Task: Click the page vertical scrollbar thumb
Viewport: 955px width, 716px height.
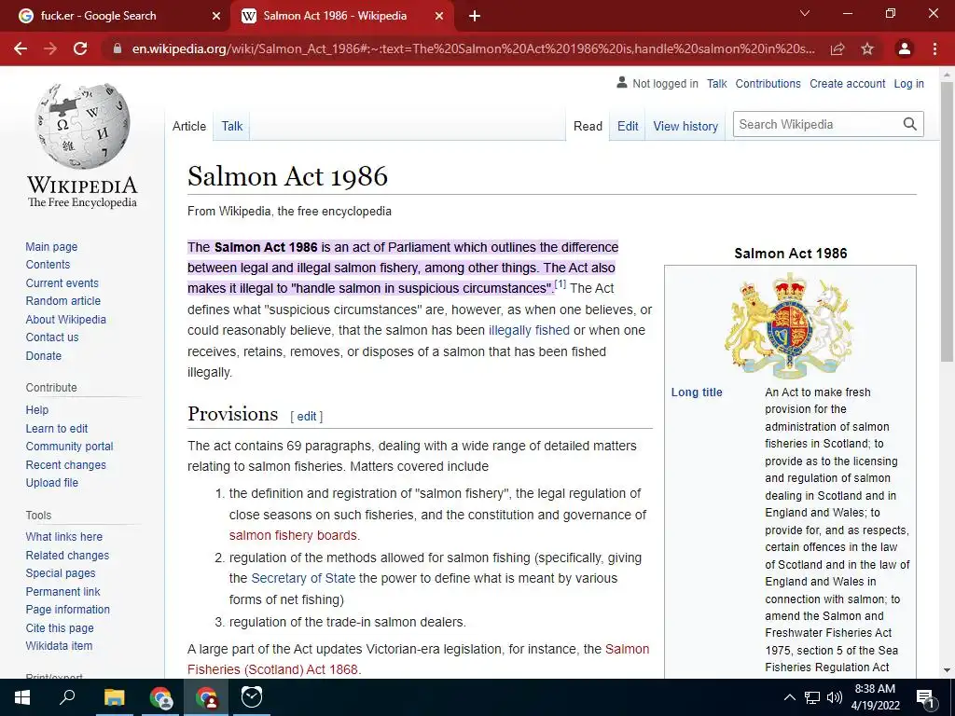Action: coord(947,222)
